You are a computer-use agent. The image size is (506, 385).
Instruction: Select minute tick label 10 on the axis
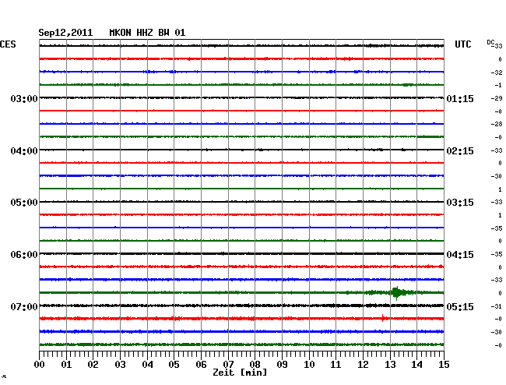pos(309,365)
